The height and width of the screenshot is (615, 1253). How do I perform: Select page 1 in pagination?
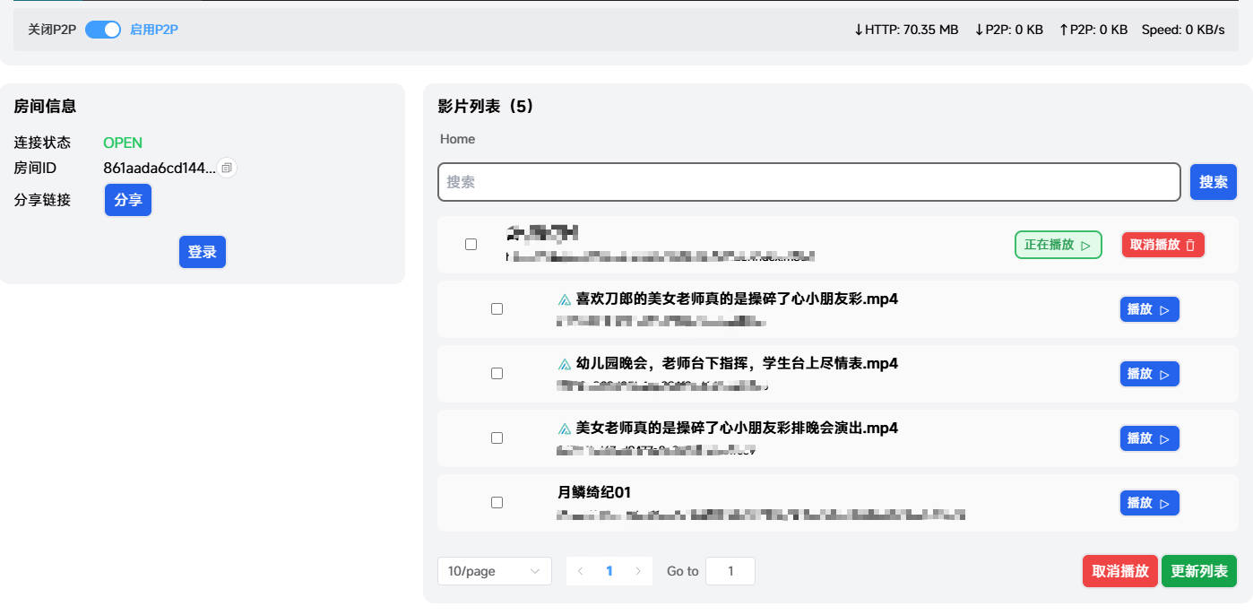pyautogui.click(x=609, y=571)
